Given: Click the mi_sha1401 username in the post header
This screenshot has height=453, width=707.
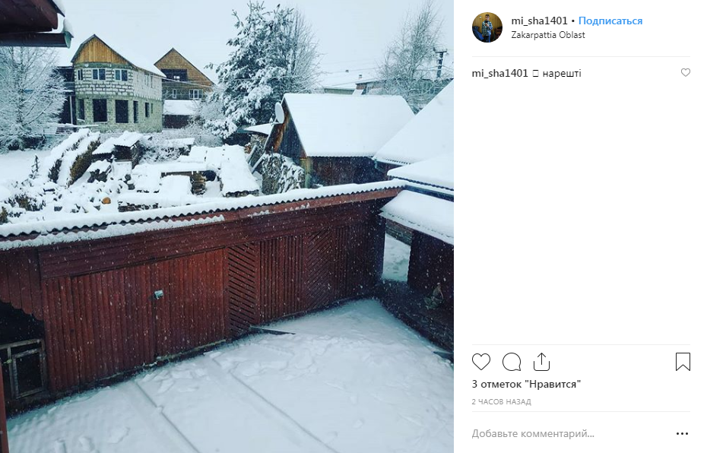Looking at the screenshot, I should [x=539, y=21].
